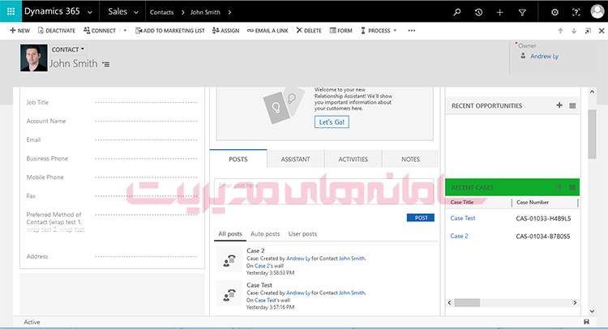Screen dimensions: 608x329
Task: Click the Mobile Phone field
Action: (146, 177)
